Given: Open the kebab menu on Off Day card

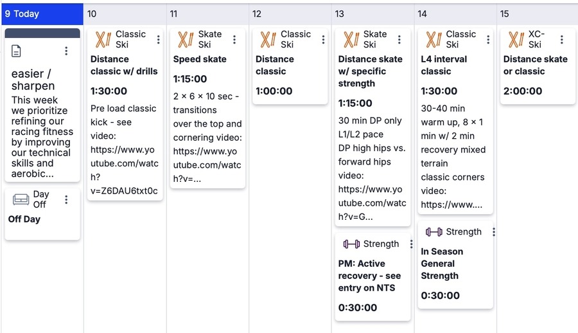Looking at the screenshot, I should pos(66,200).
